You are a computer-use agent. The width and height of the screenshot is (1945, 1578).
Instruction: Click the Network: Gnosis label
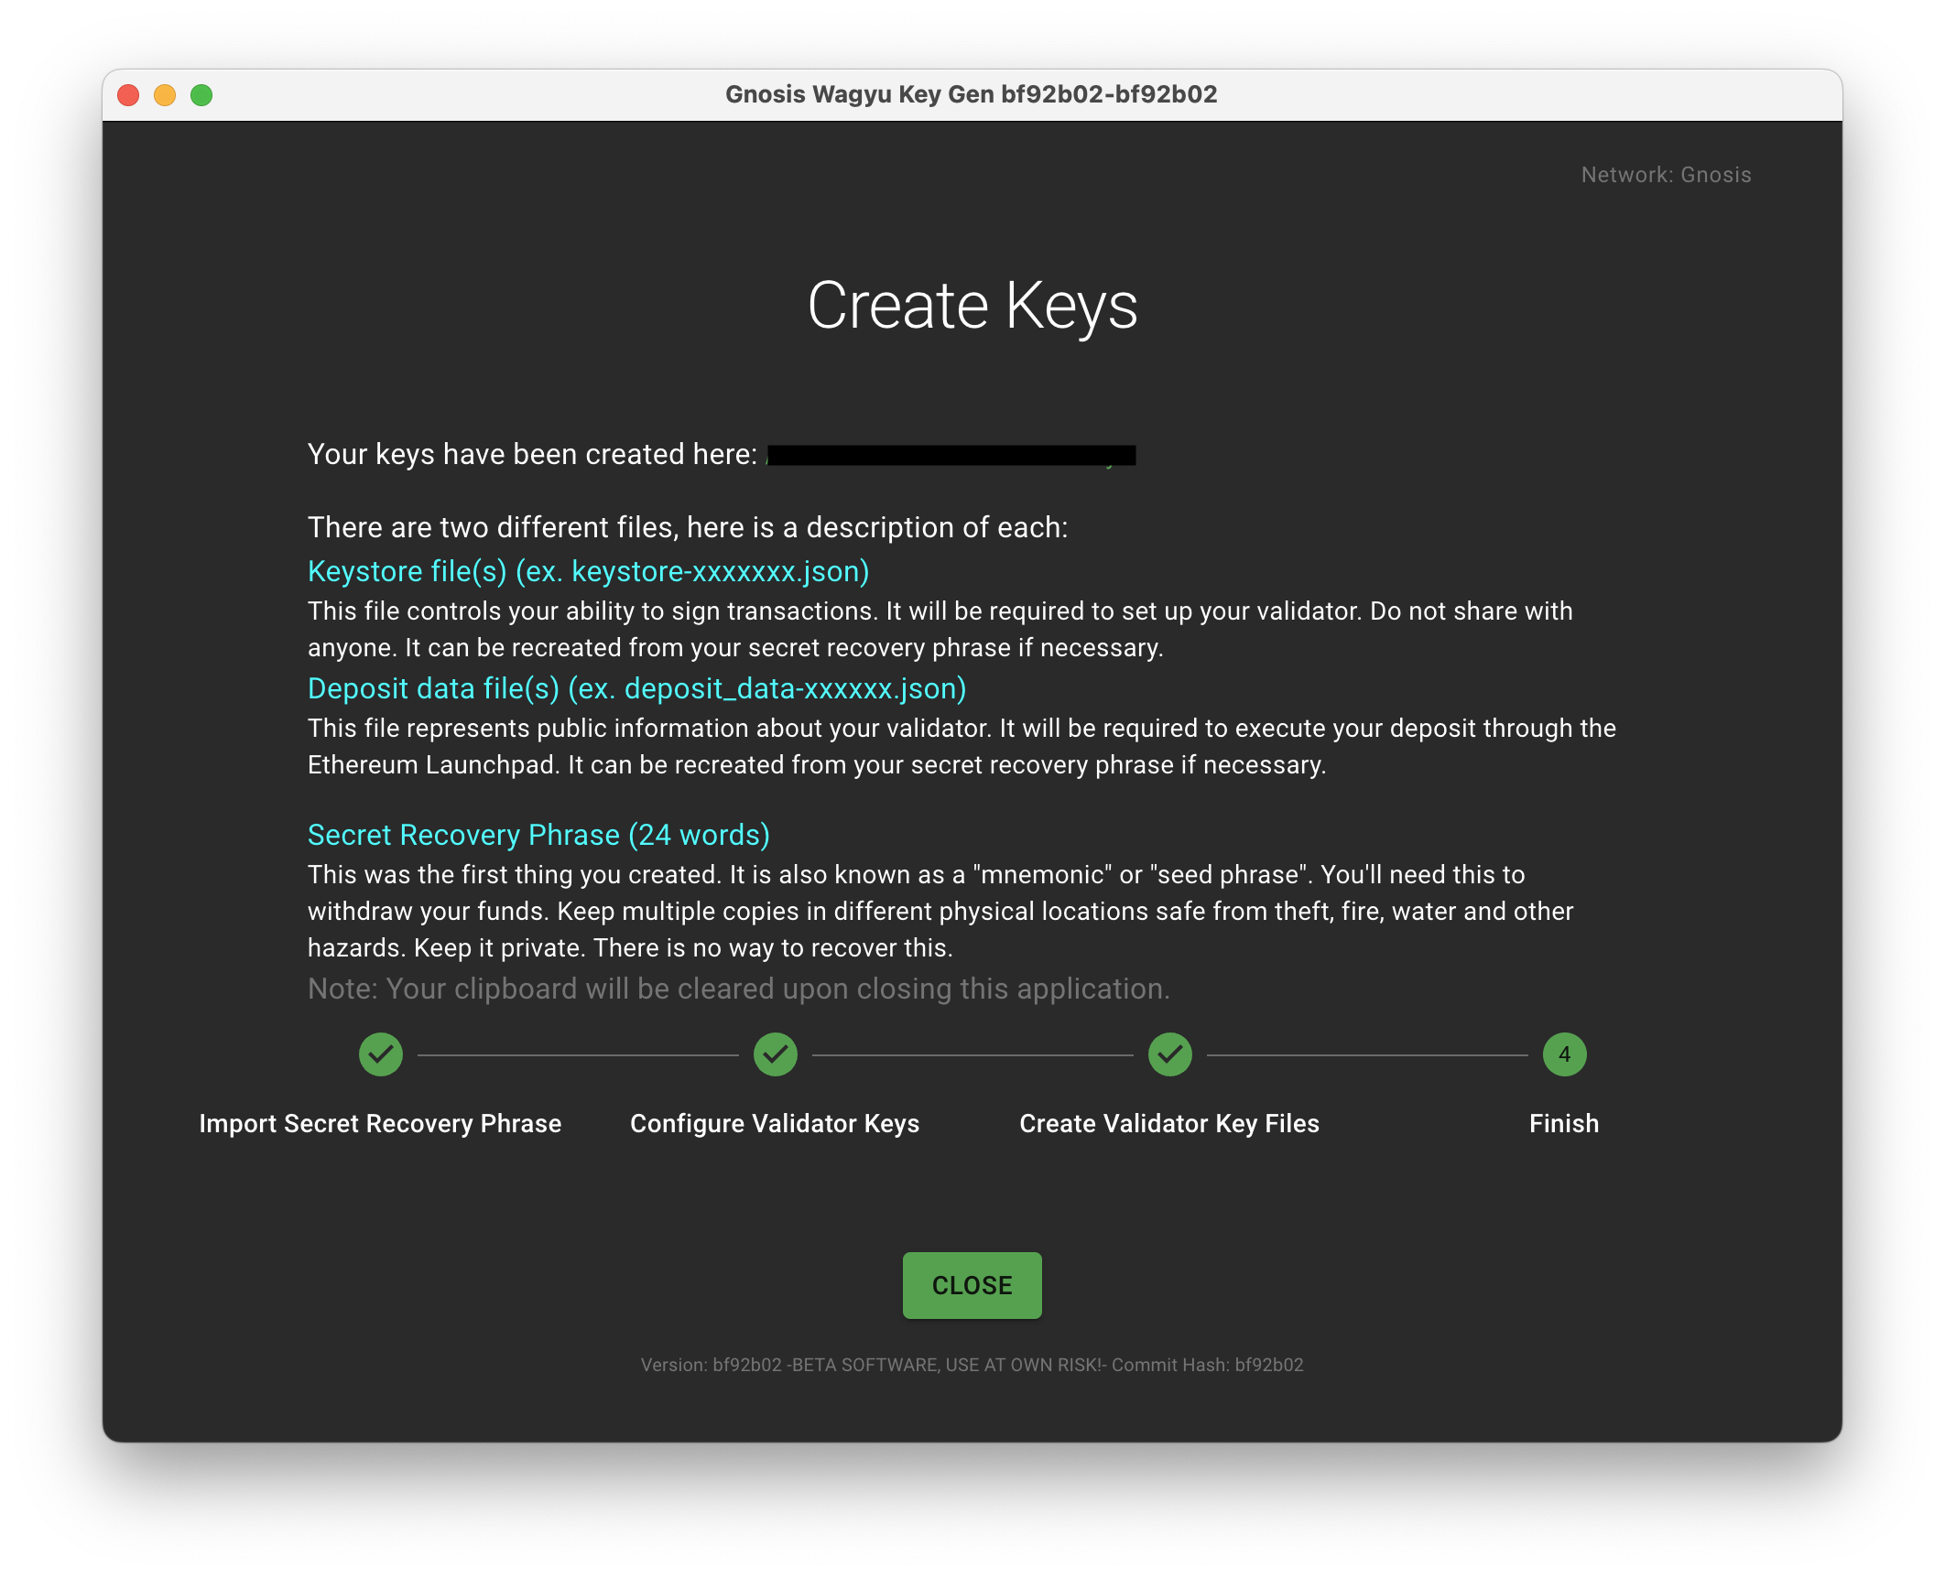1666,175
